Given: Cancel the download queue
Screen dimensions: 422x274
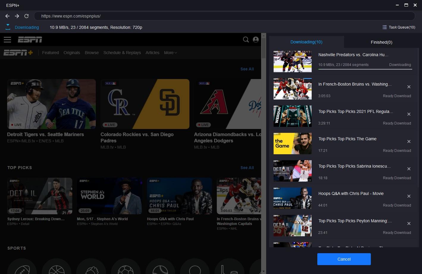Looking at the screenshot, I should (x=344, y=259).
